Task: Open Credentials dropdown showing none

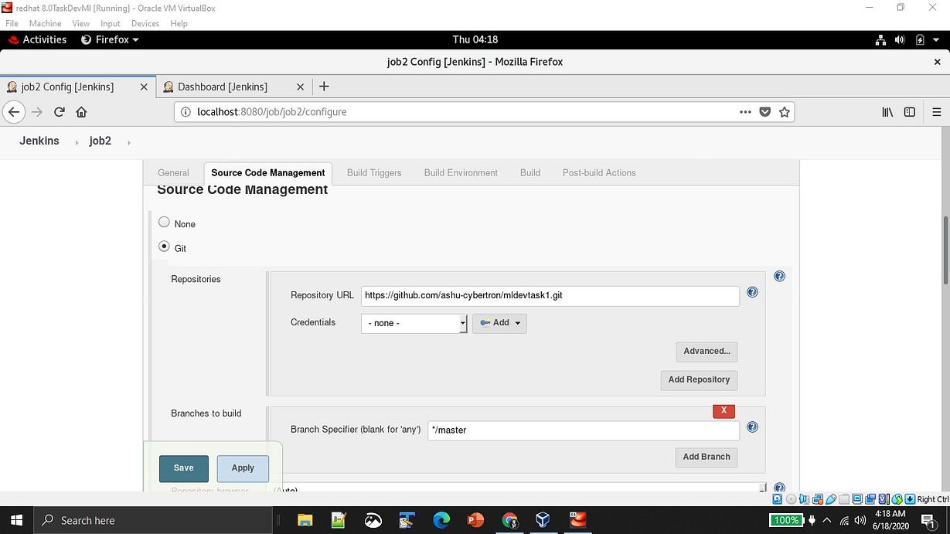Action: (414, 323)
